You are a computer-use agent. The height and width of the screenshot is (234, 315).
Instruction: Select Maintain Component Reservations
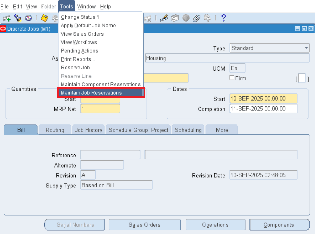(x=101, y=84)
